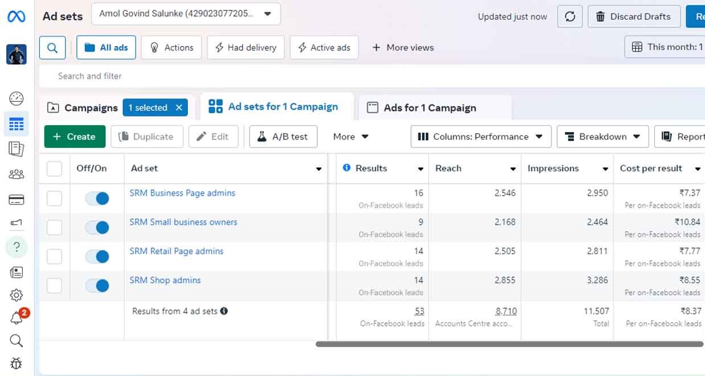The width and height of the screenshot is (705, 376).
Task: Open the Breakdown dropdown
Action: [x=602, y=137]
